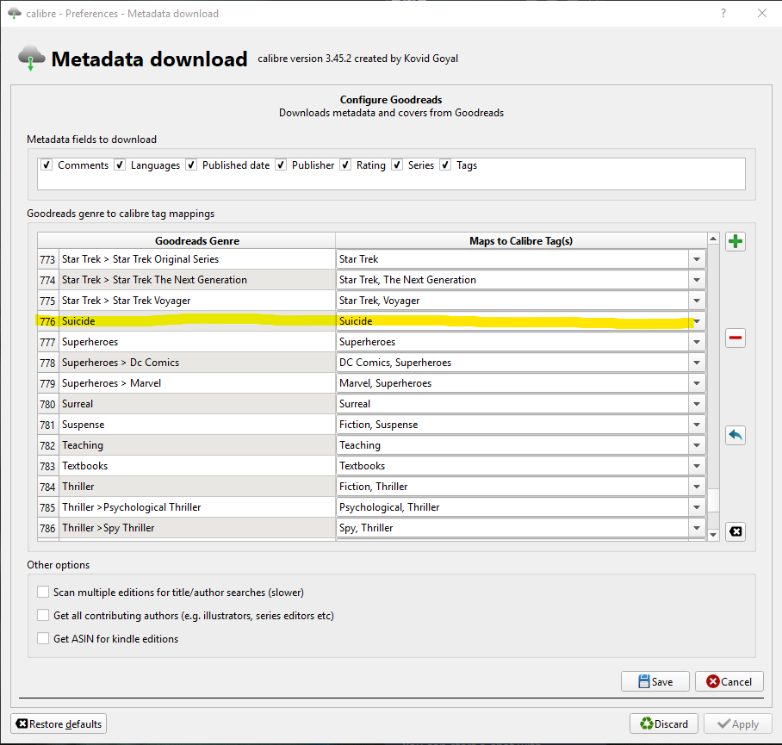Image resolution: width=782 pixels, height=745 pixels.
Task: Click the Save button
Action: 655,681
